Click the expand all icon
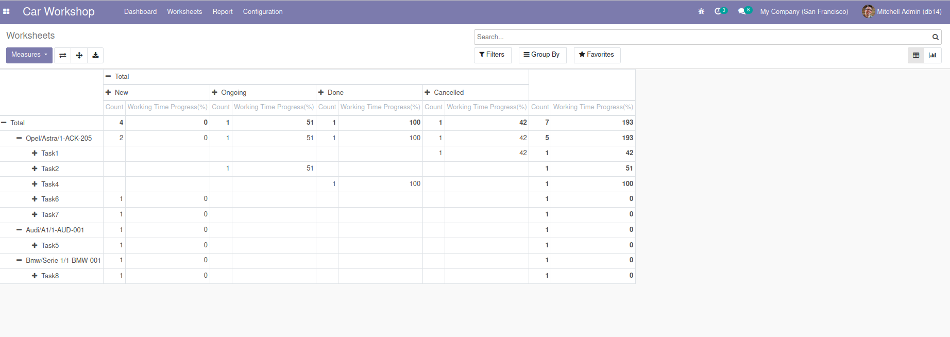The width and height of the screenshot is (950, 337). coord(79,55)
